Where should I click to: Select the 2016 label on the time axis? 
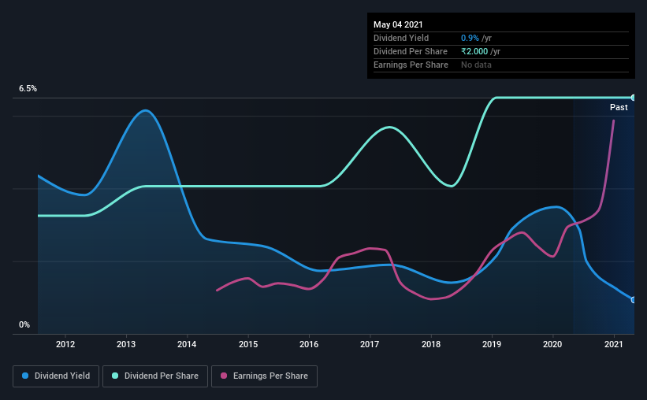pos(310,344)
